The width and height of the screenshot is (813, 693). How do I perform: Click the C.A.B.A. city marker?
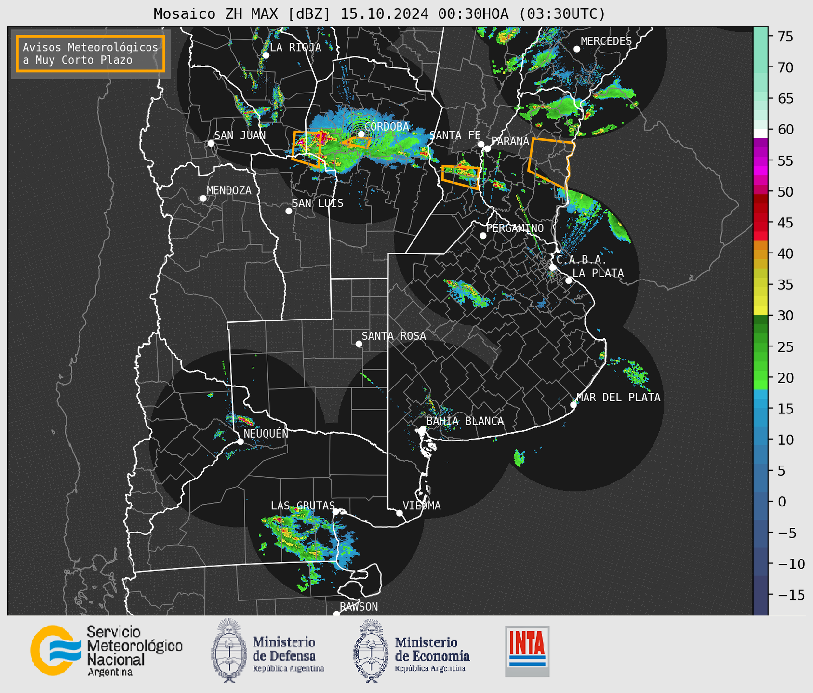point(553,267)
